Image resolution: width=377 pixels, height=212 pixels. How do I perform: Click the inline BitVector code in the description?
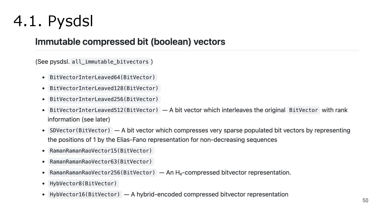tap(303, 110)
